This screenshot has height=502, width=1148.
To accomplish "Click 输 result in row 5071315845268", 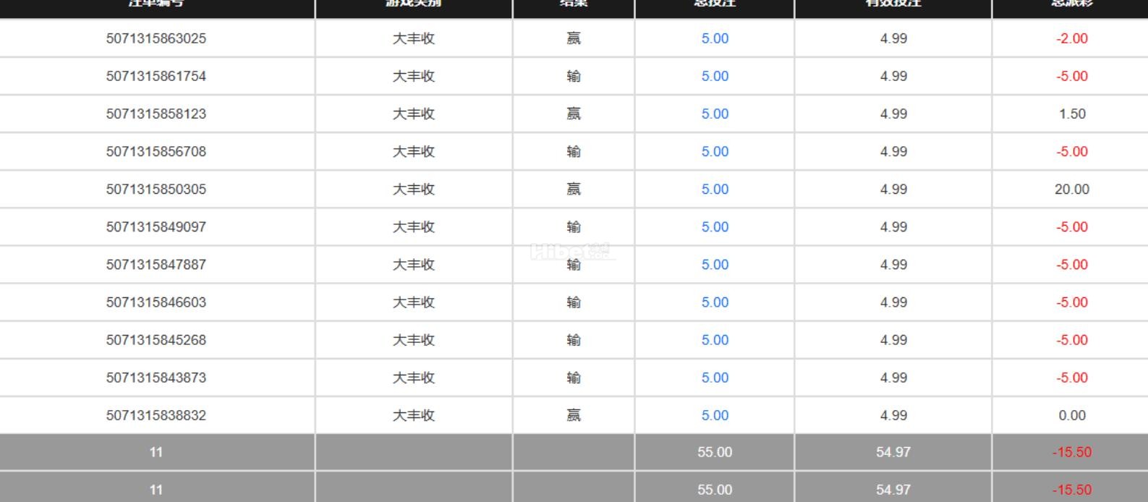I will coord(574,339).
